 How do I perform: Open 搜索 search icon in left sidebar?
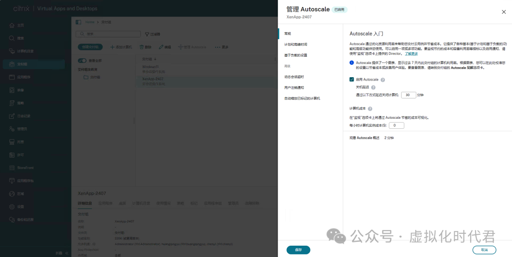click(x=12, y=38)
